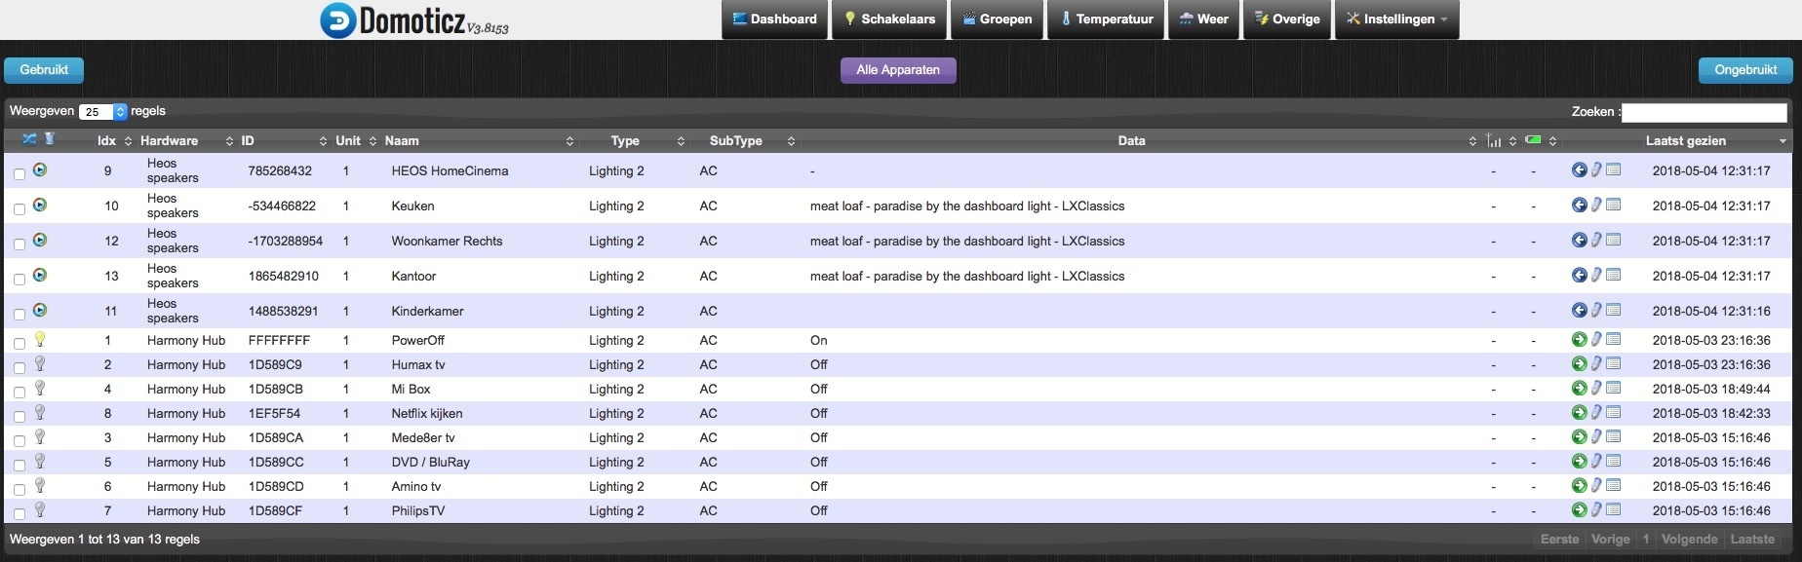Click the yellow lightbulb icon for PowerOff
Screen dimensions: 1802x562
(40, 339)
